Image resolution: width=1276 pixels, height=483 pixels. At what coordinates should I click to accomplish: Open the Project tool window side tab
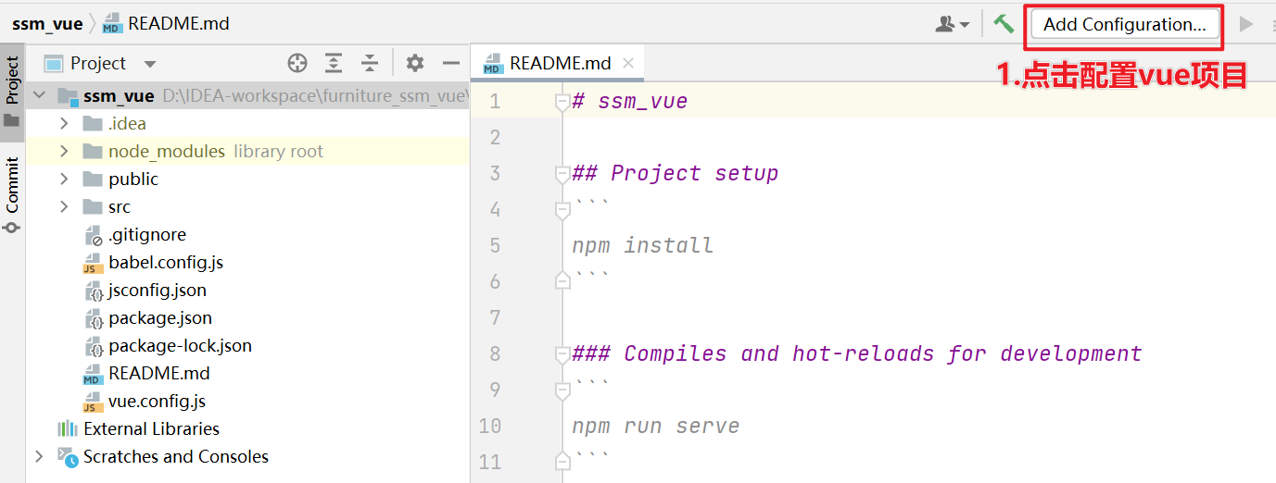12,92
